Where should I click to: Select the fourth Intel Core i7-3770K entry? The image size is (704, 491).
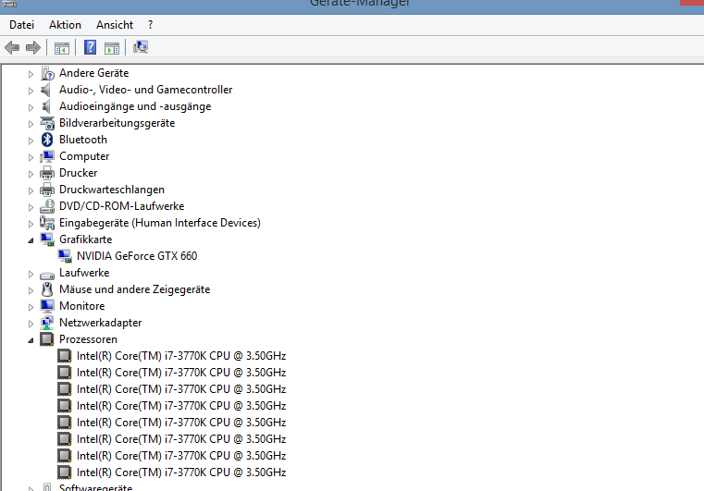pyautogui.click(x=181, y=406)
